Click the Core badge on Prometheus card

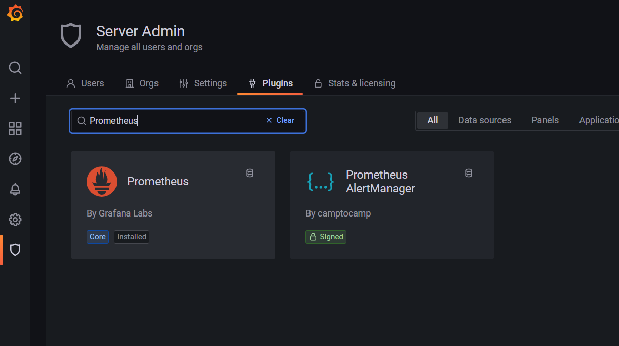coord(98,237)
